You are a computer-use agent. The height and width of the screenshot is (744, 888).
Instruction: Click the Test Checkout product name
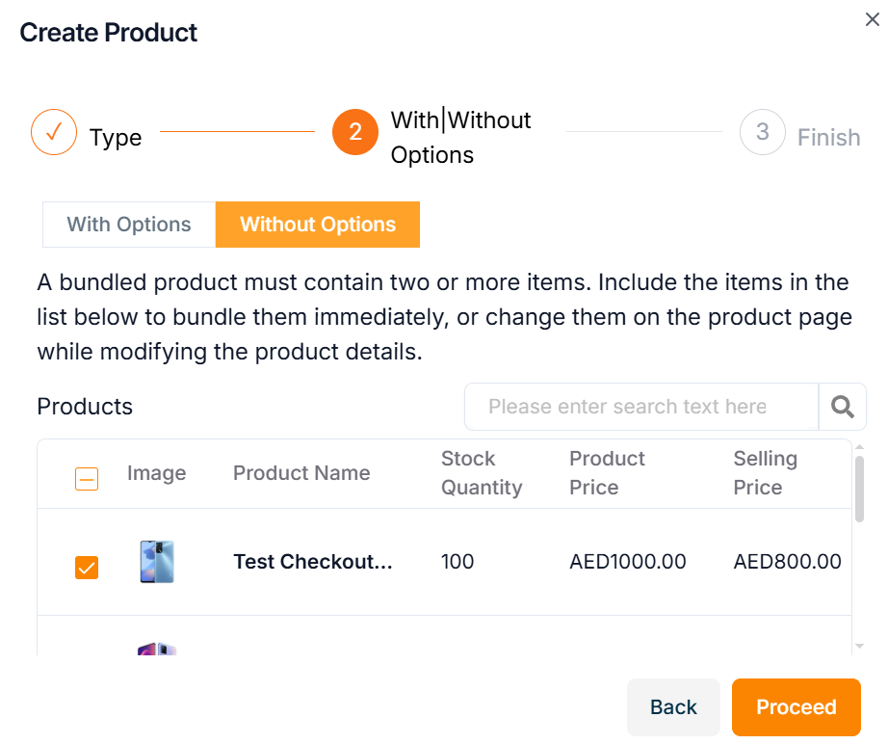click(x=312, y=562)
